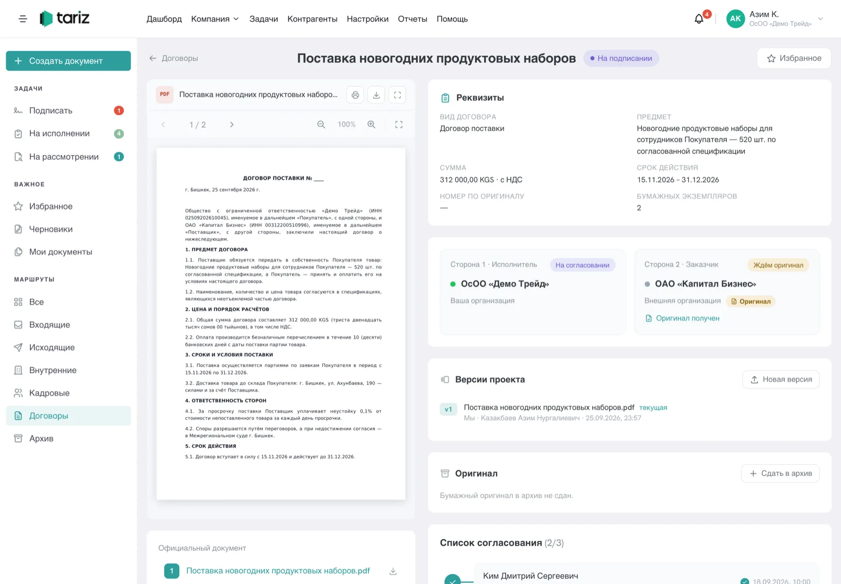
Task: Print the PDF document
Action: click(x=355, y=95)
